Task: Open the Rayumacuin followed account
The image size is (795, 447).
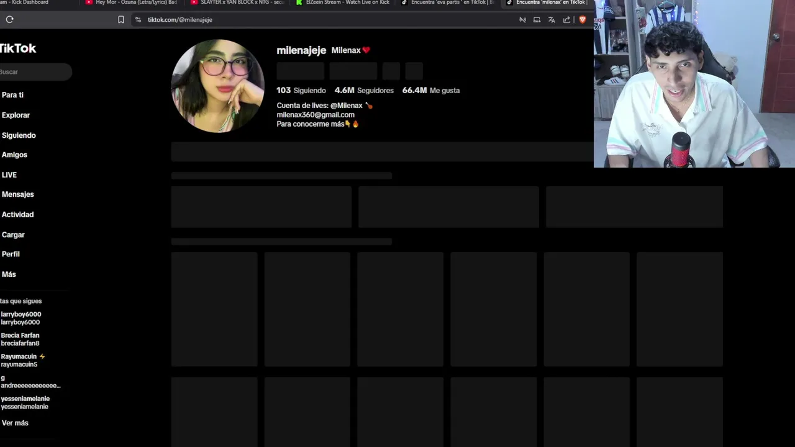Action: point(23,360)
